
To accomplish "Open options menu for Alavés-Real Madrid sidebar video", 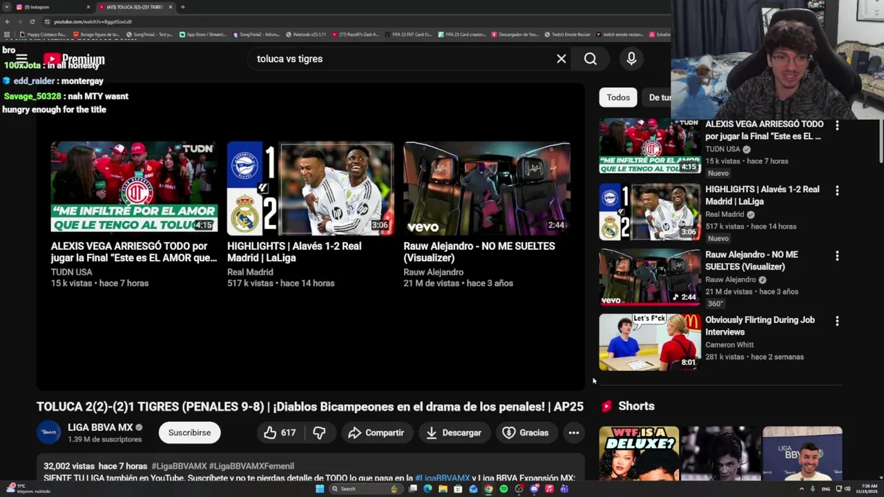I will coord(837,191).
